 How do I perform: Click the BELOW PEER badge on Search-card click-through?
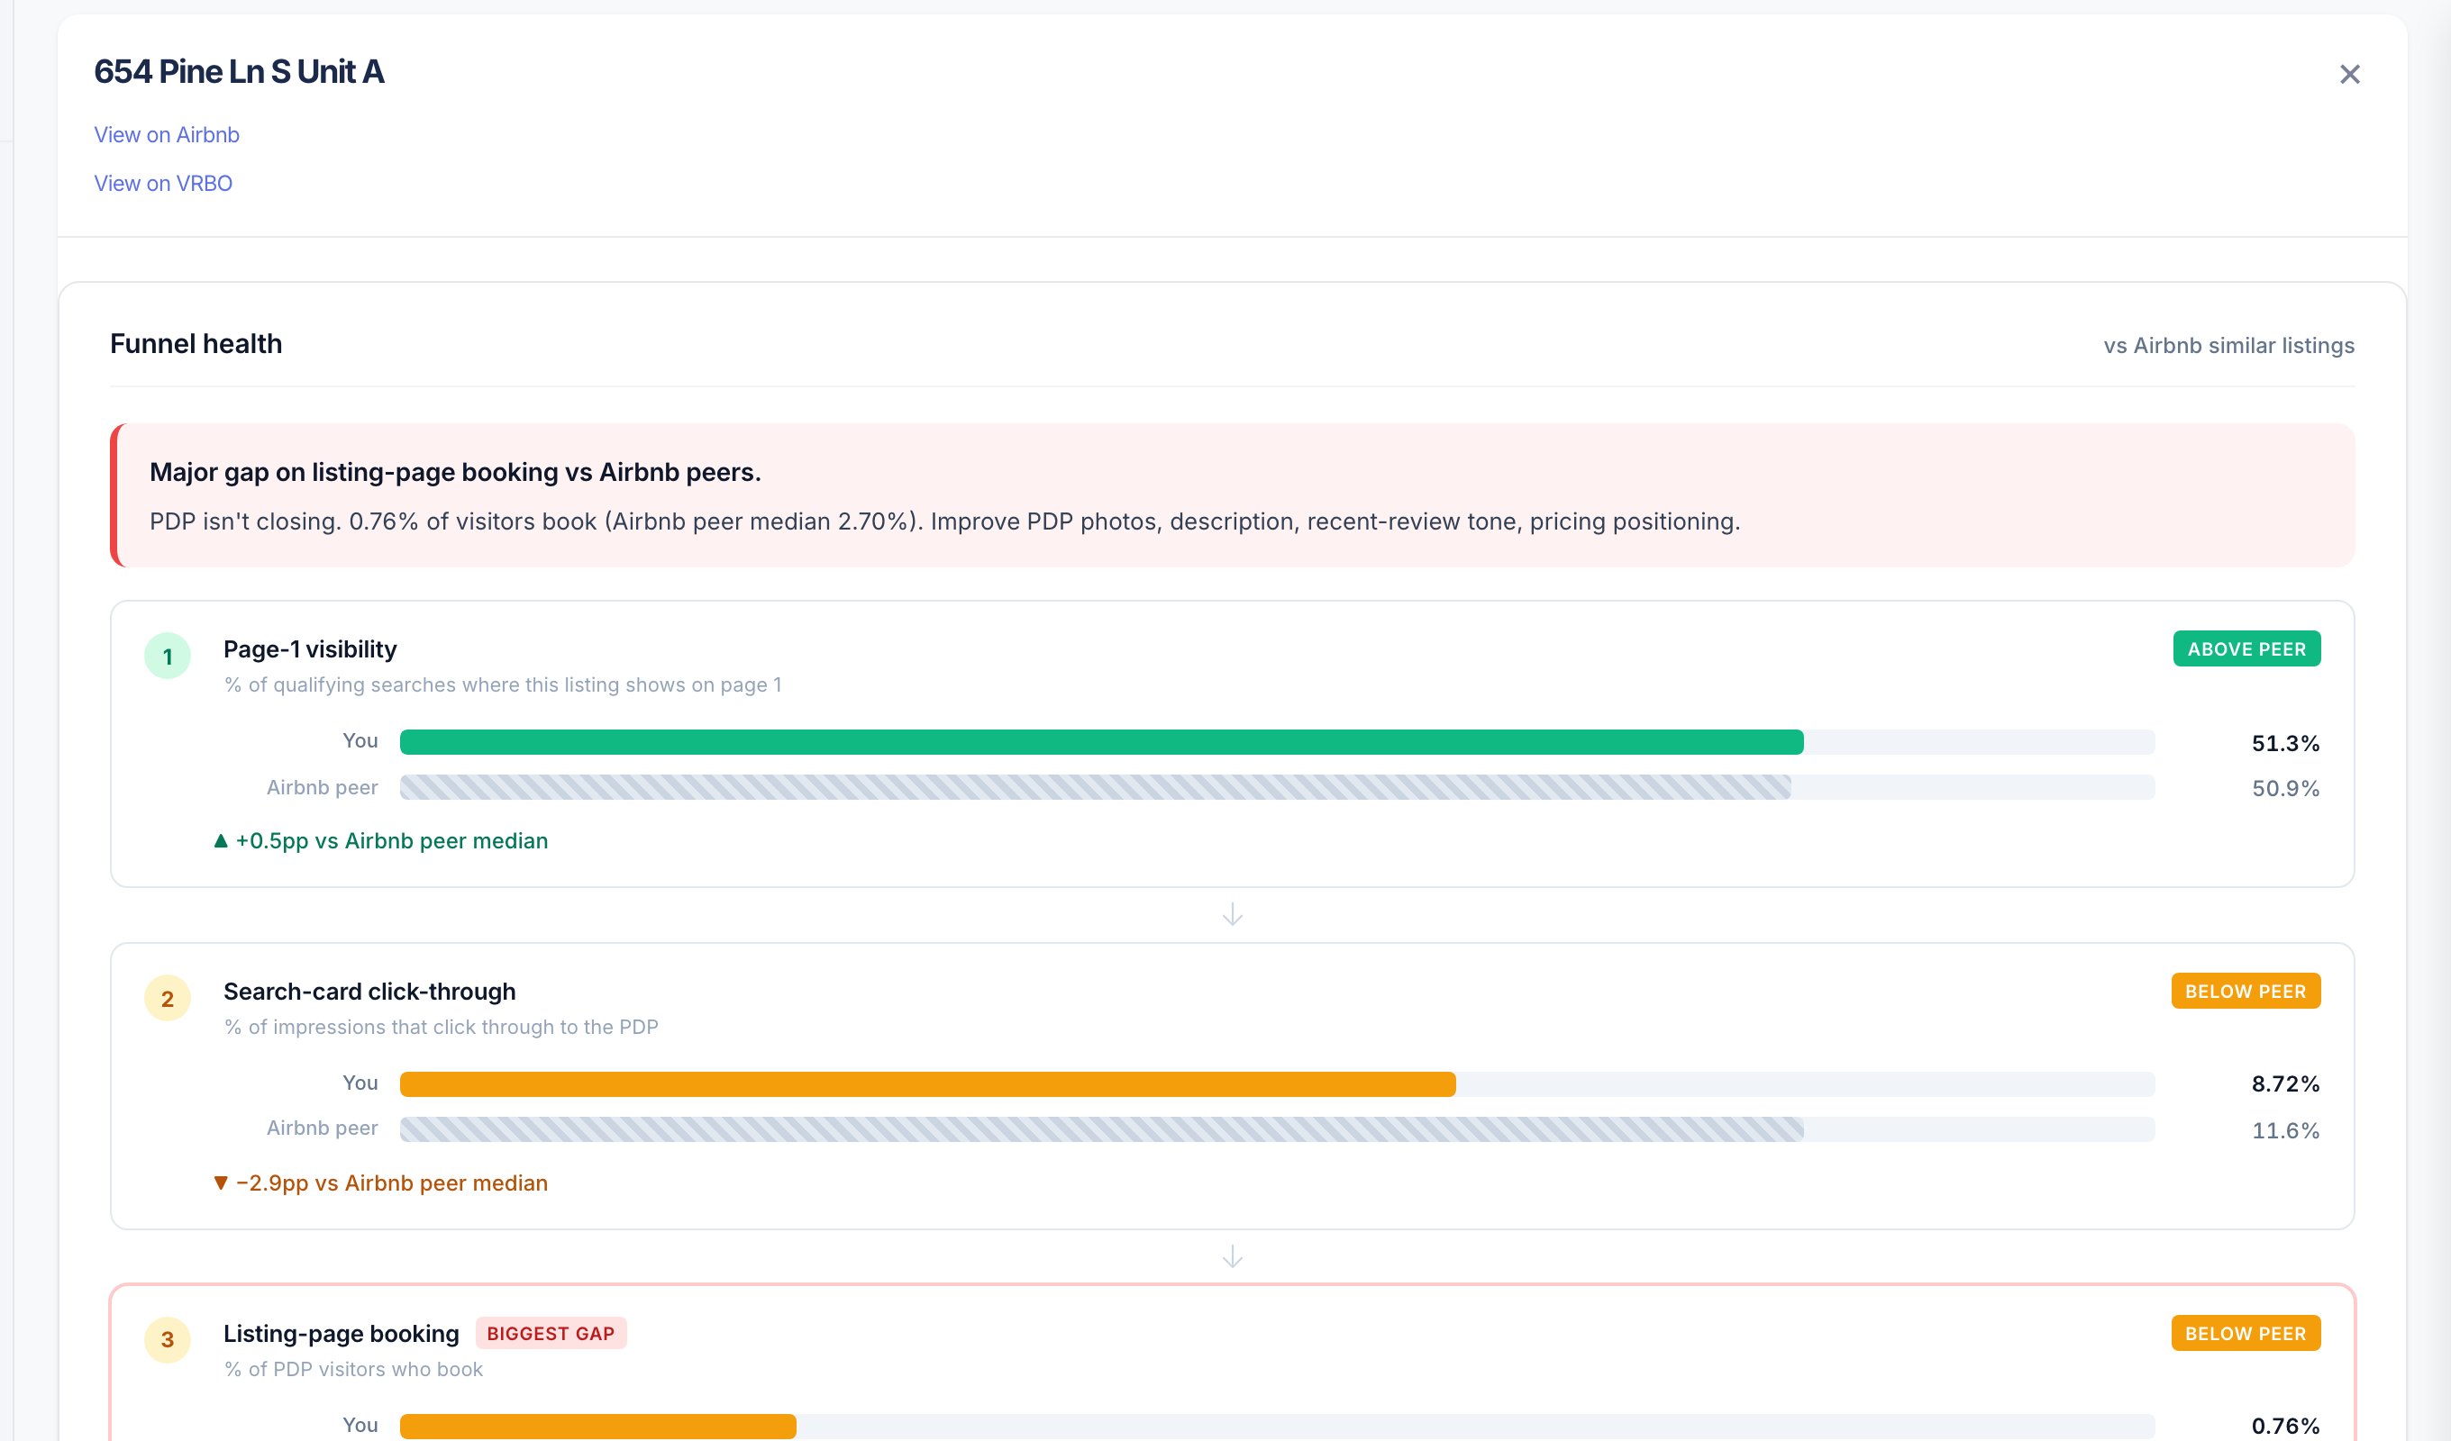[2246, 991]
